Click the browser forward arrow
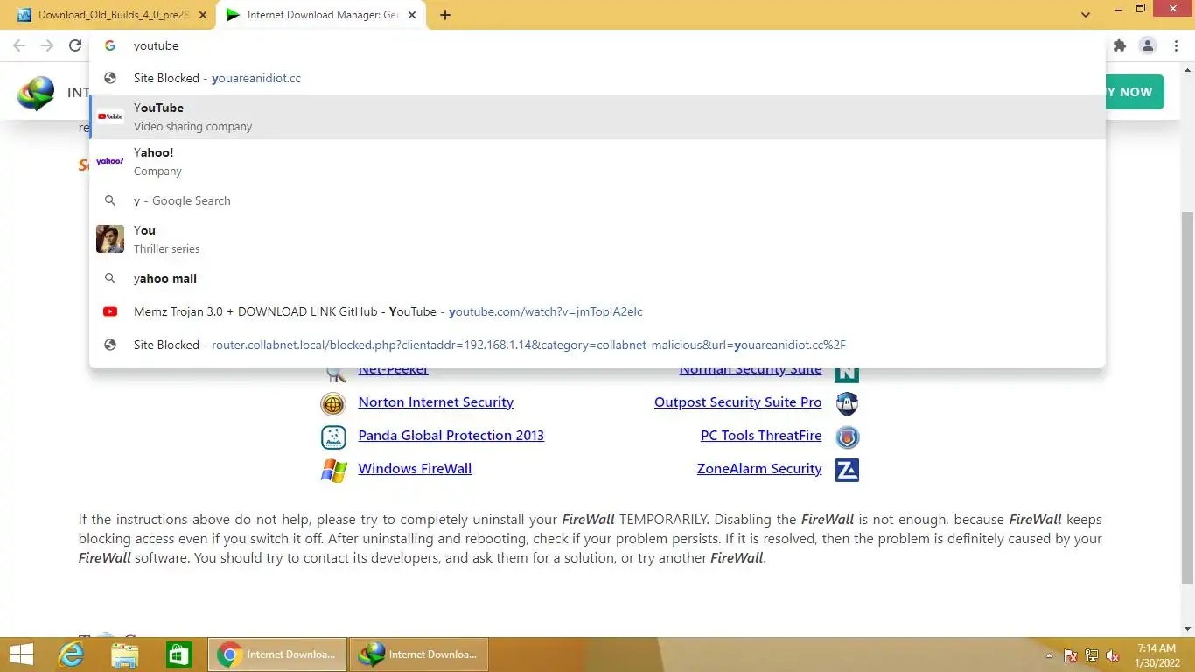This screenshot has width=1195, height=672. (x=47, y=45)
